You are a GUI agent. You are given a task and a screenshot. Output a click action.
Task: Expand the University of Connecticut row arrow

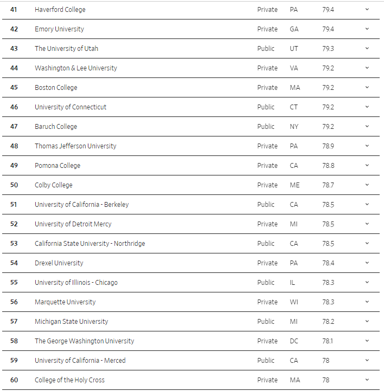point(367,107)
